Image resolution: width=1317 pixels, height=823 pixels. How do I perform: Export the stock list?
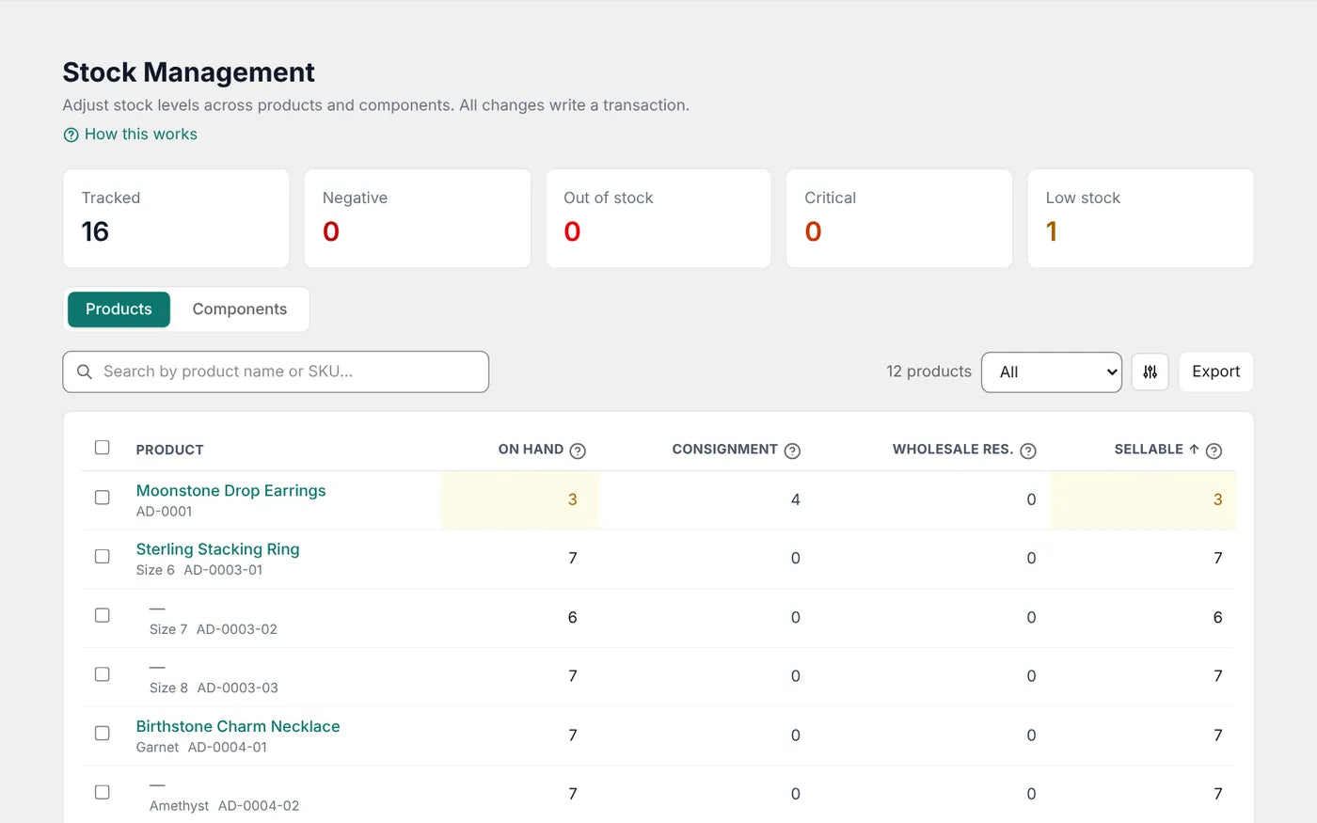(x=1215, y=372)
